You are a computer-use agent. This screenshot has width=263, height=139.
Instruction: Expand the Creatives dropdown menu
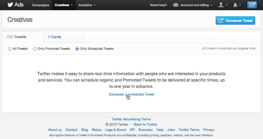click(x=64, y=5)
